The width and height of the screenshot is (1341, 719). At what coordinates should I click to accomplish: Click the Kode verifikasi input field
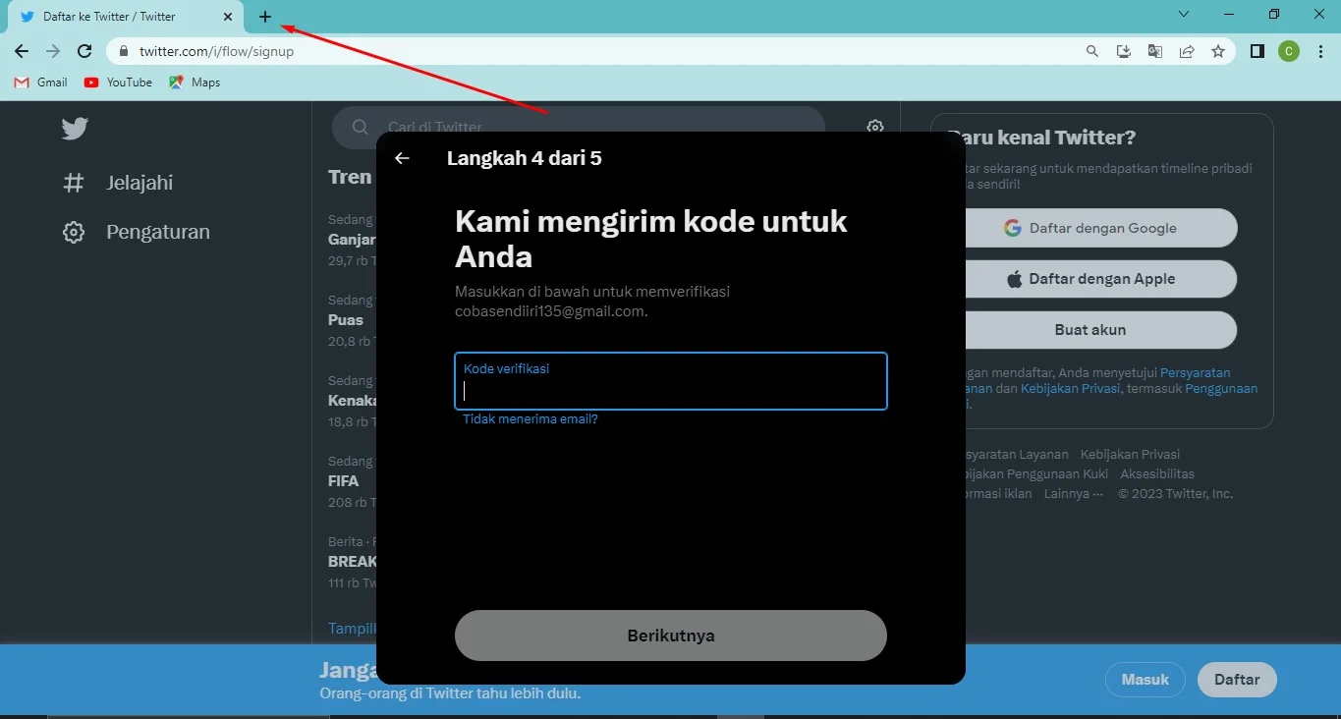pos(671,381)
